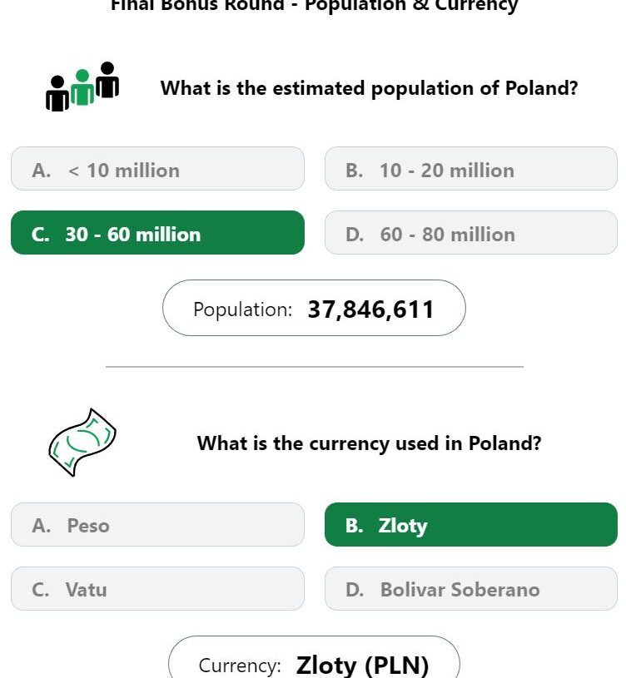Select the highlighted Zloty answer
This screenshot has width=626, height=678.
pyautogui.click(x=470, y=524)
